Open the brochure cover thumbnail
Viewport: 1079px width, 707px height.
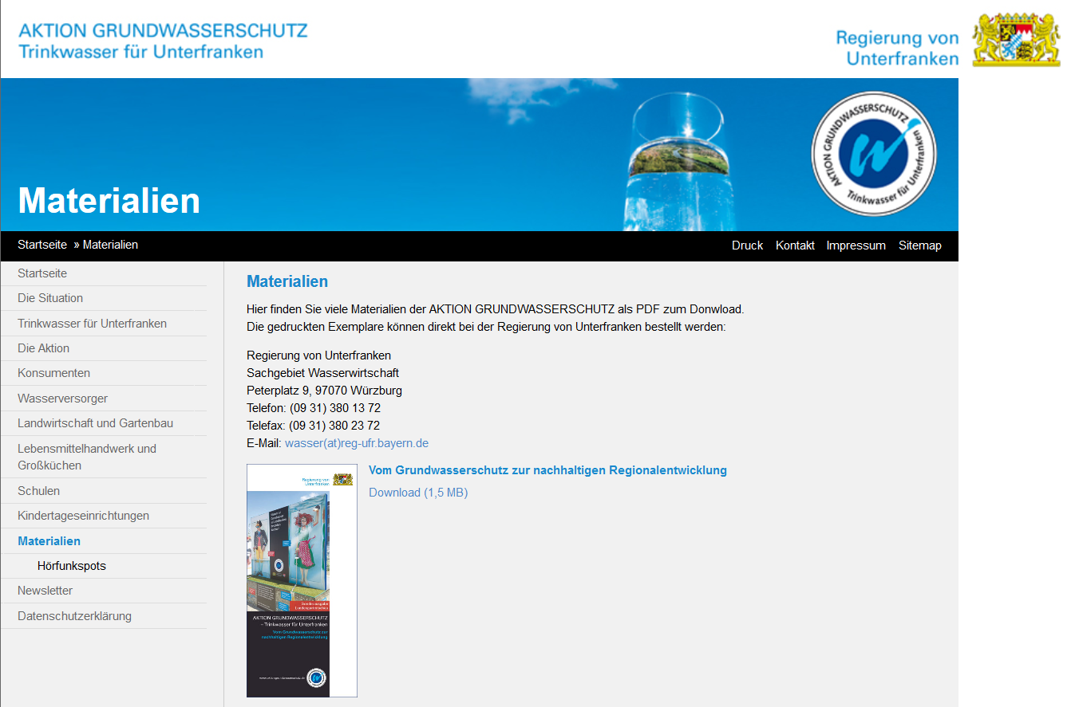pos(302,580)
